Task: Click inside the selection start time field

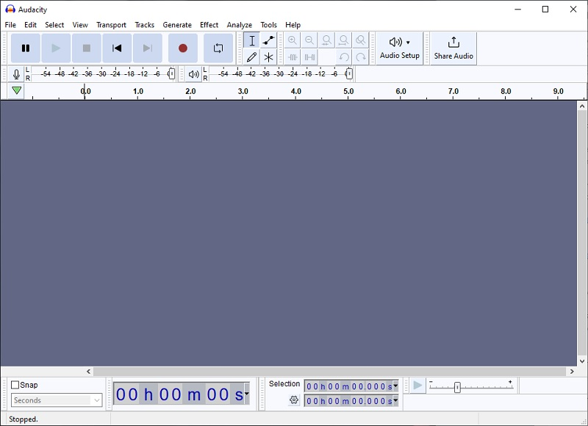Action: 345,385
